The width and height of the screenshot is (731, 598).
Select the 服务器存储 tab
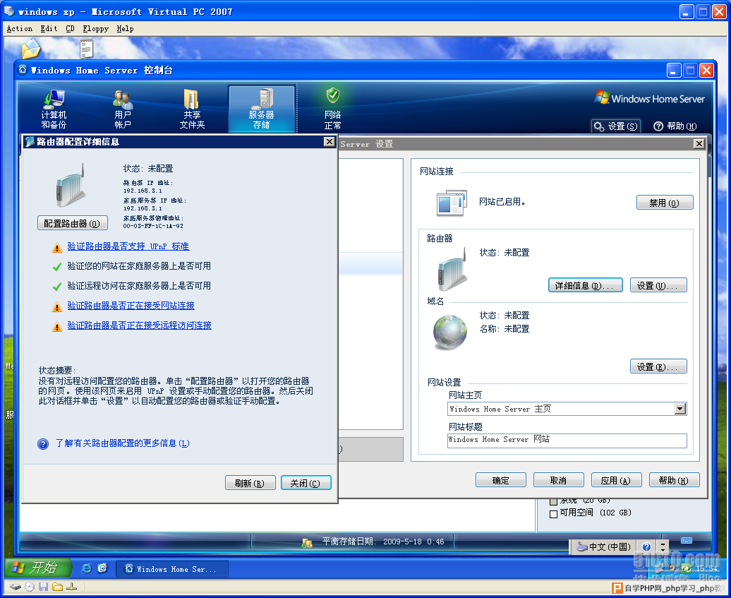(262, 109)
